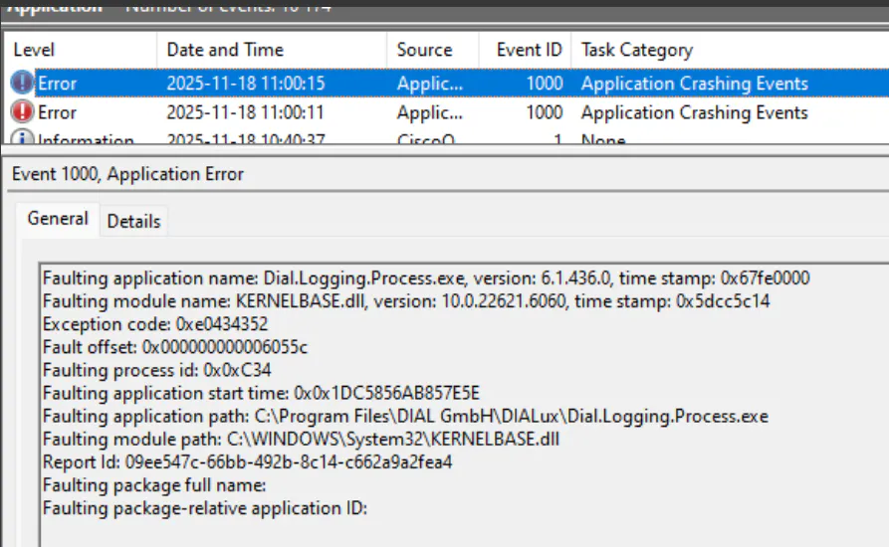Click the Report Id line in event details

point(247,462)
